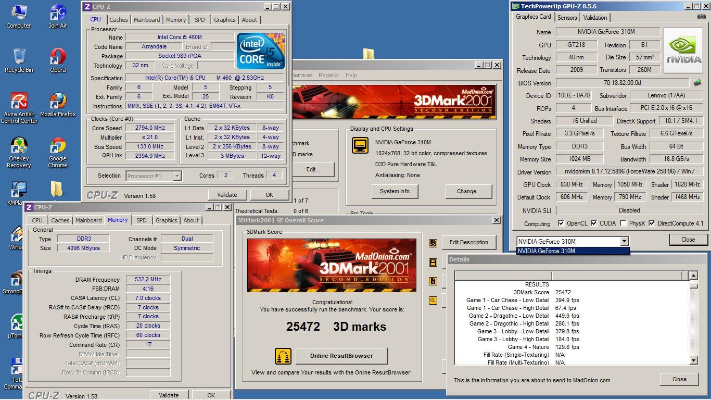Open SPD tab in CPU-Z memory window
The image size is (711, 400).
[141, 220]
